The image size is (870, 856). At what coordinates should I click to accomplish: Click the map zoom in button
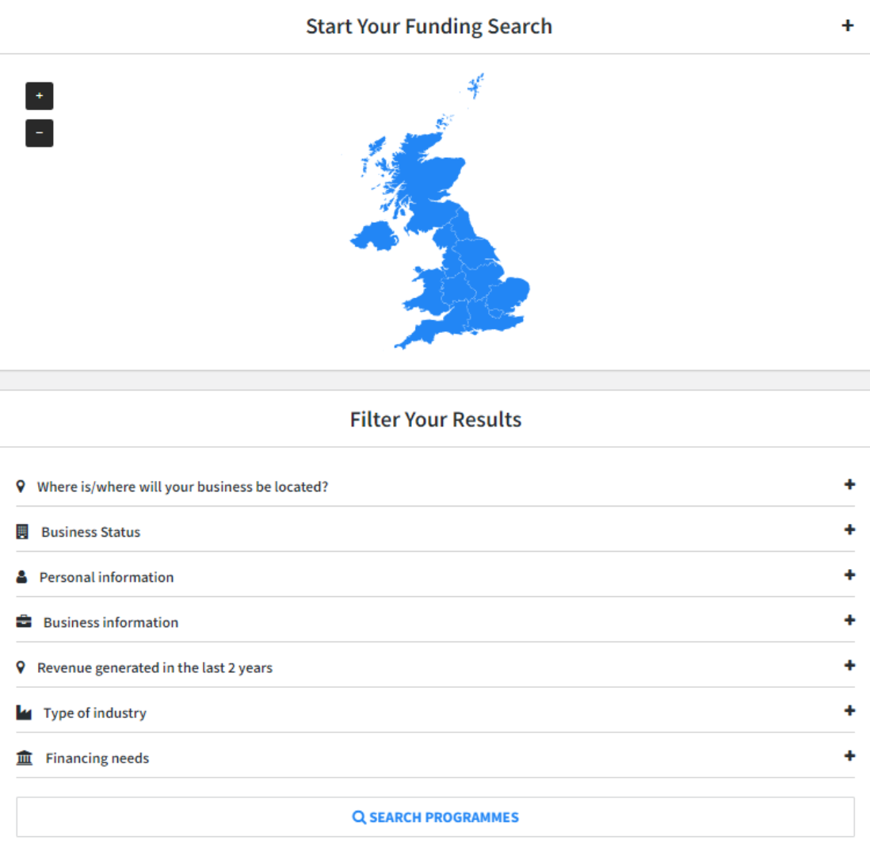point(40,96)
